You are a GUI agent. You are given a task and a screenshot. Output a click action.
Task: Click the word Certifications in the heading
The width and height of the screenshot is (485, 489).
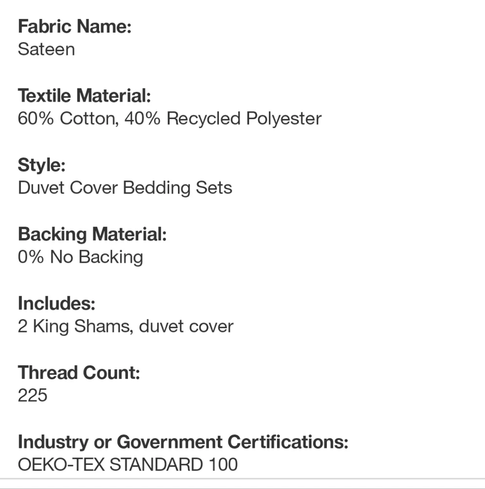point(288,442)
